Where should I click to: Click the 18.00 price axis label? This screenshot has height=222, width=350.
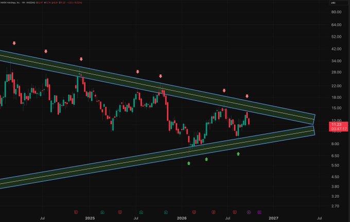click(x=337, y=97)
